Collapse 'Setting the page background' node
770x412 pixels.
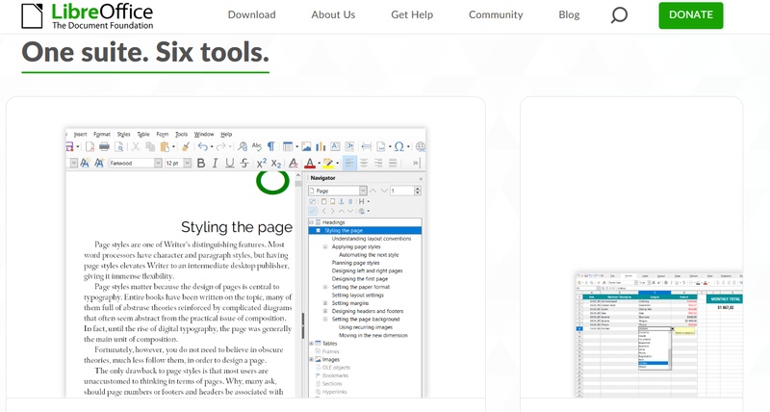(x=325, y=320)
